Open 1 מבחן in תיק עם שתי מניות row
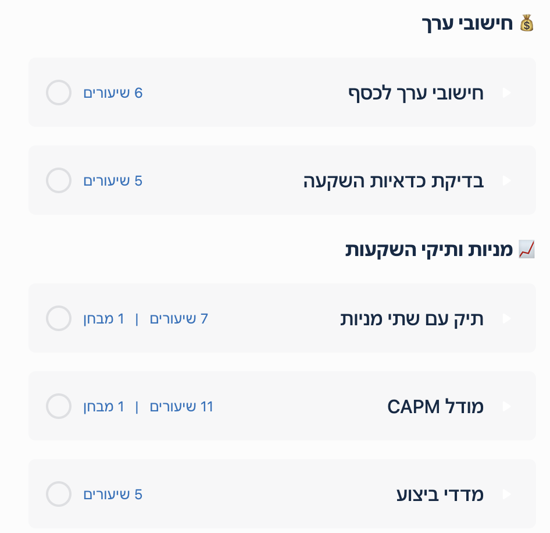 [103, 319]
